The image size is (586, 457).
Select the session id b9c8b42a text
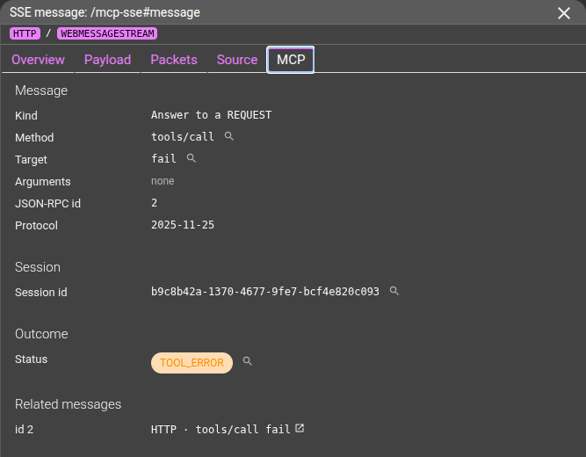(x=265, y=291)
